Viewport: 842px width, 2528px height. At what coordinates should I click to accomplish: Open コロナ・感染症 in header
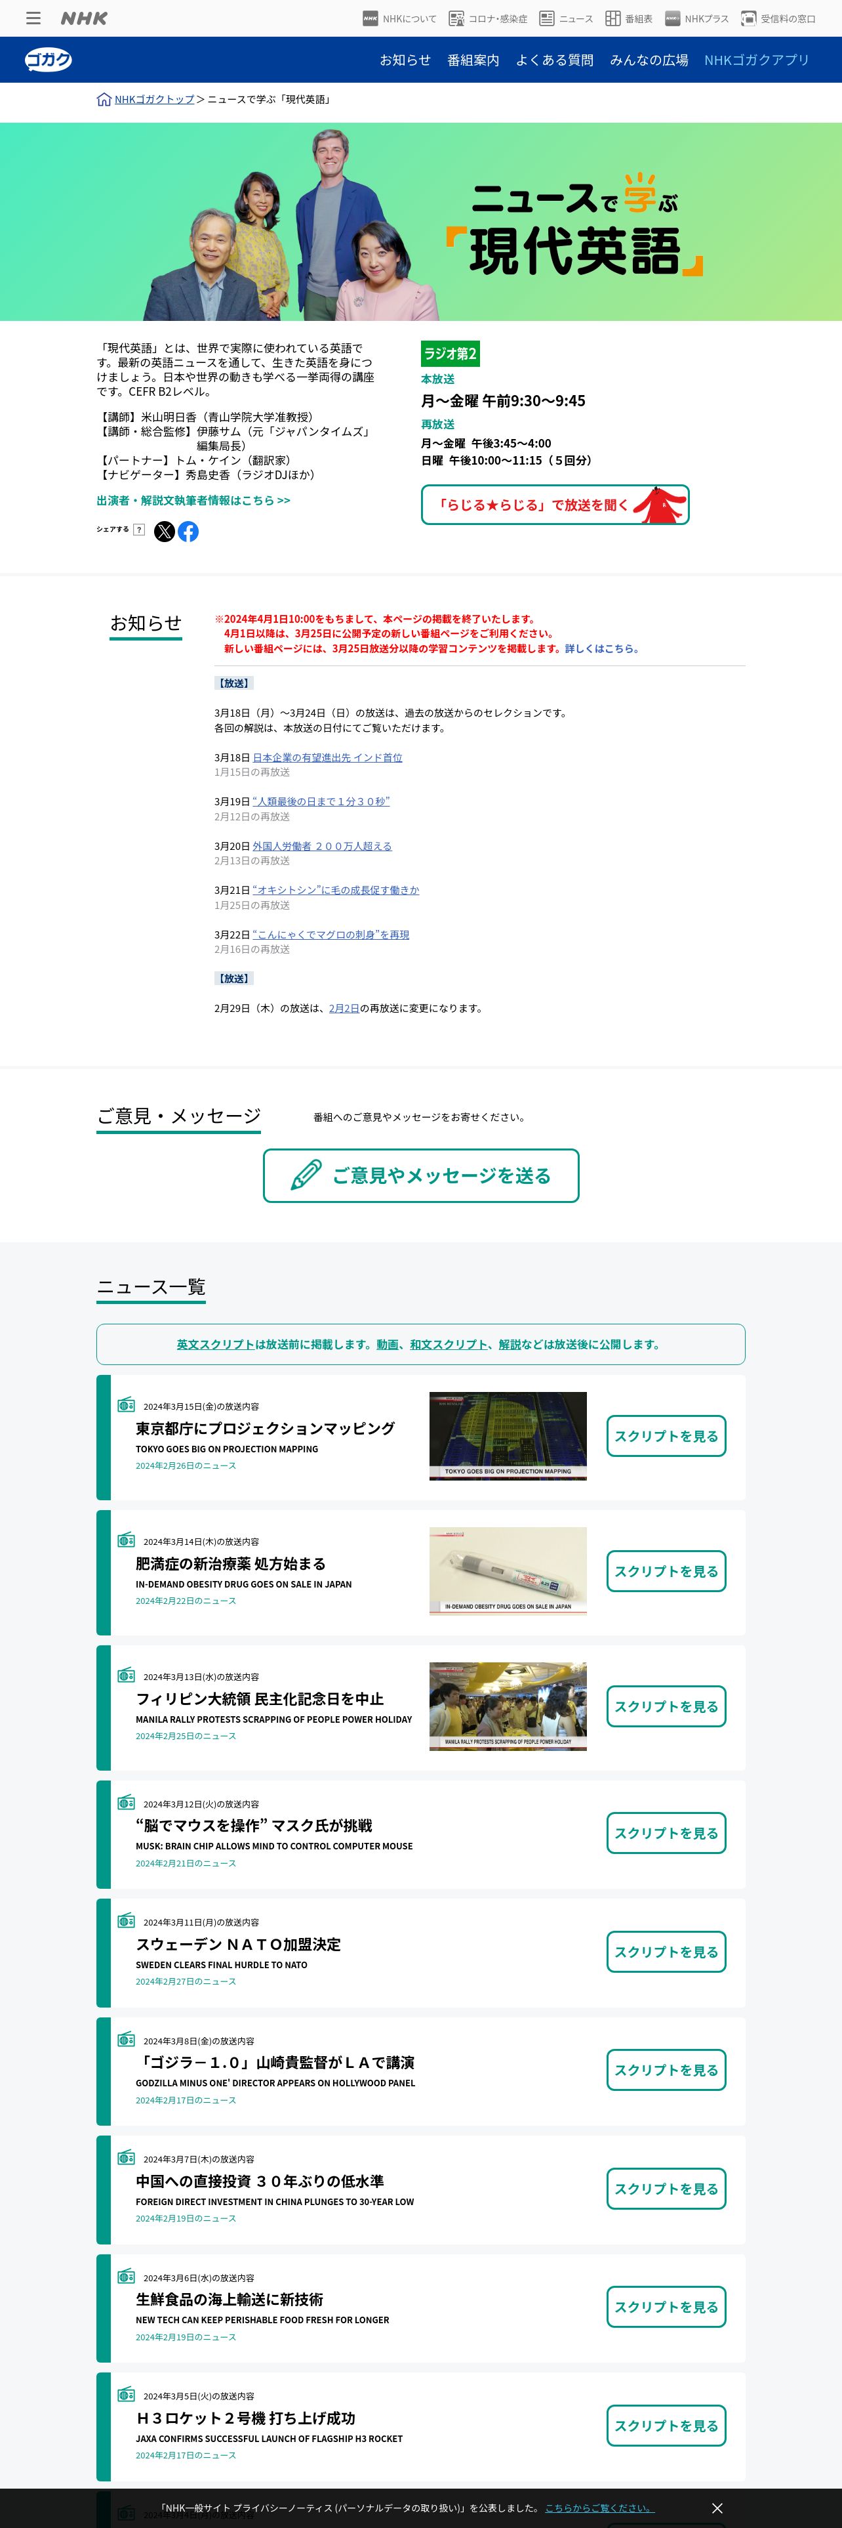[488, 18]
